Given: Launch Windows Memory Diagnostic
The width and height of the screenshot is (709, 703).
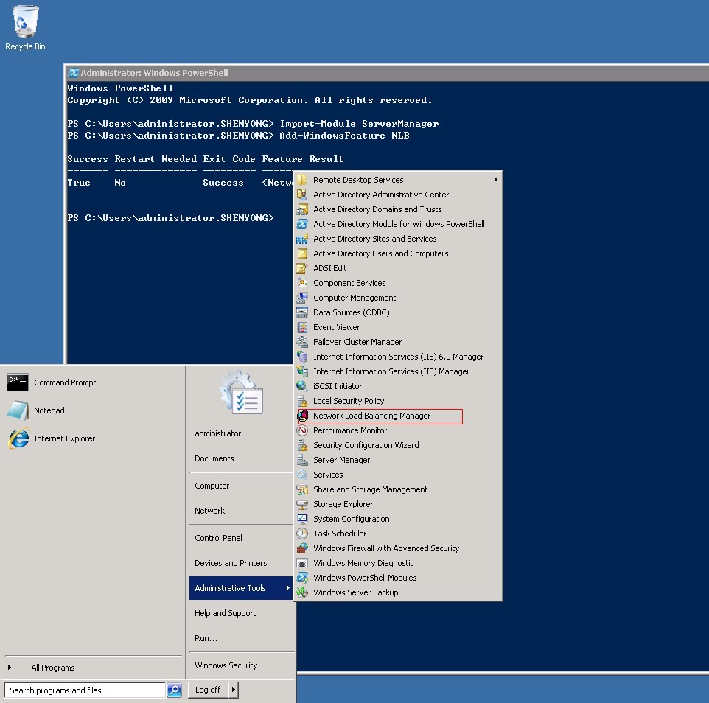Looking at the screenshot, I should (363, 563).
